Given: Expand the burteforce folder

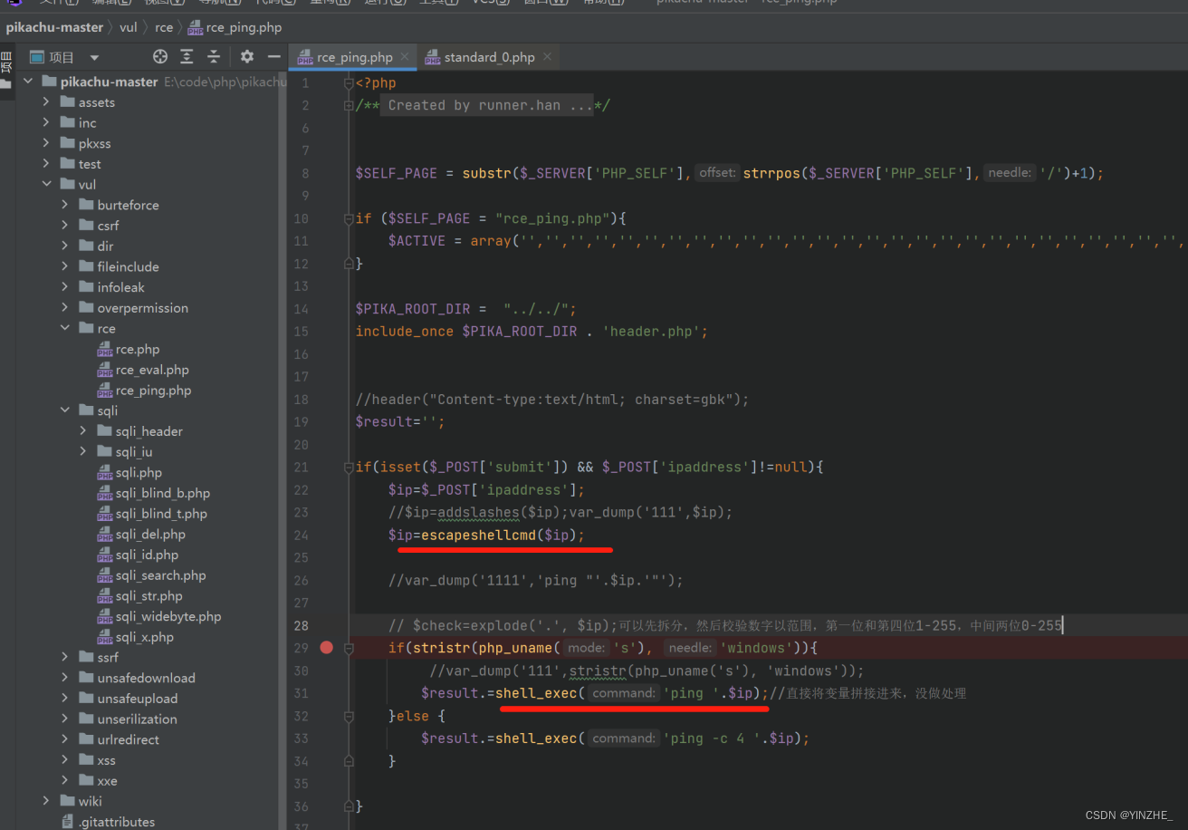Looking at the screenshot, I should 65,205.
